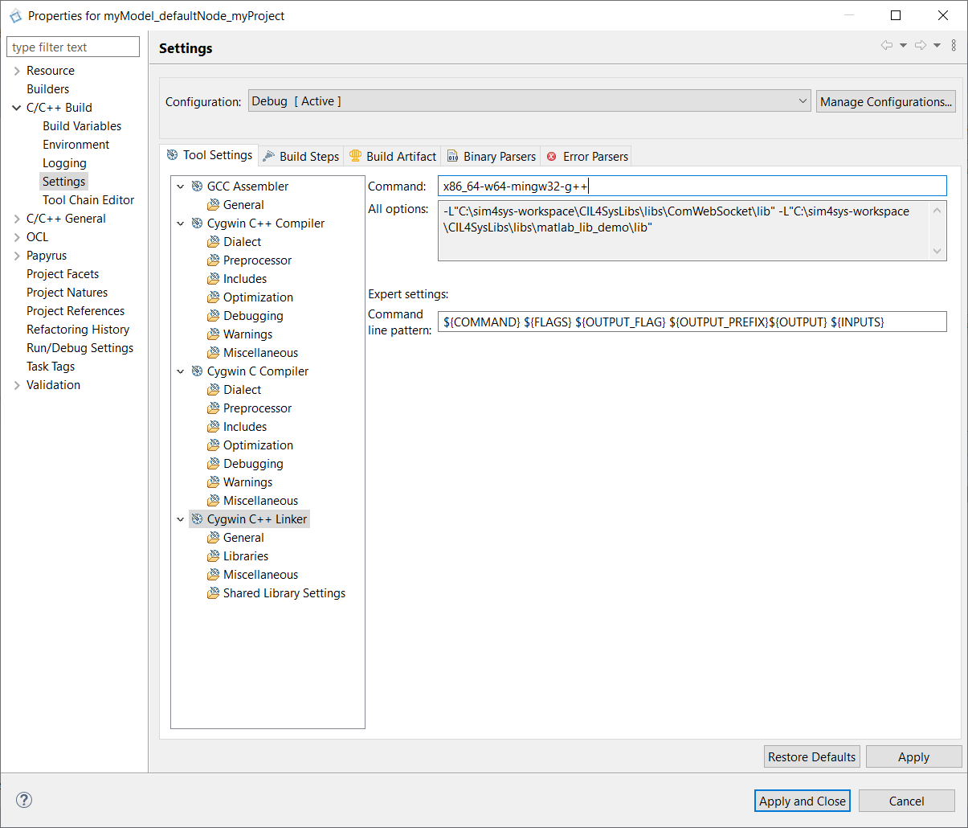Image resolution: width=968 pixels, height=828 pixels.
Task: Switch to the Build Steps tab
Action: (x=301, y=156)
